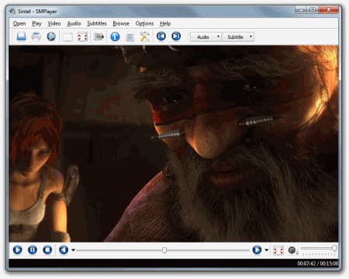Pause the video playback
The height and width of the screenshot is (279, 349).
pyautogui.click(x=33, y=250)
